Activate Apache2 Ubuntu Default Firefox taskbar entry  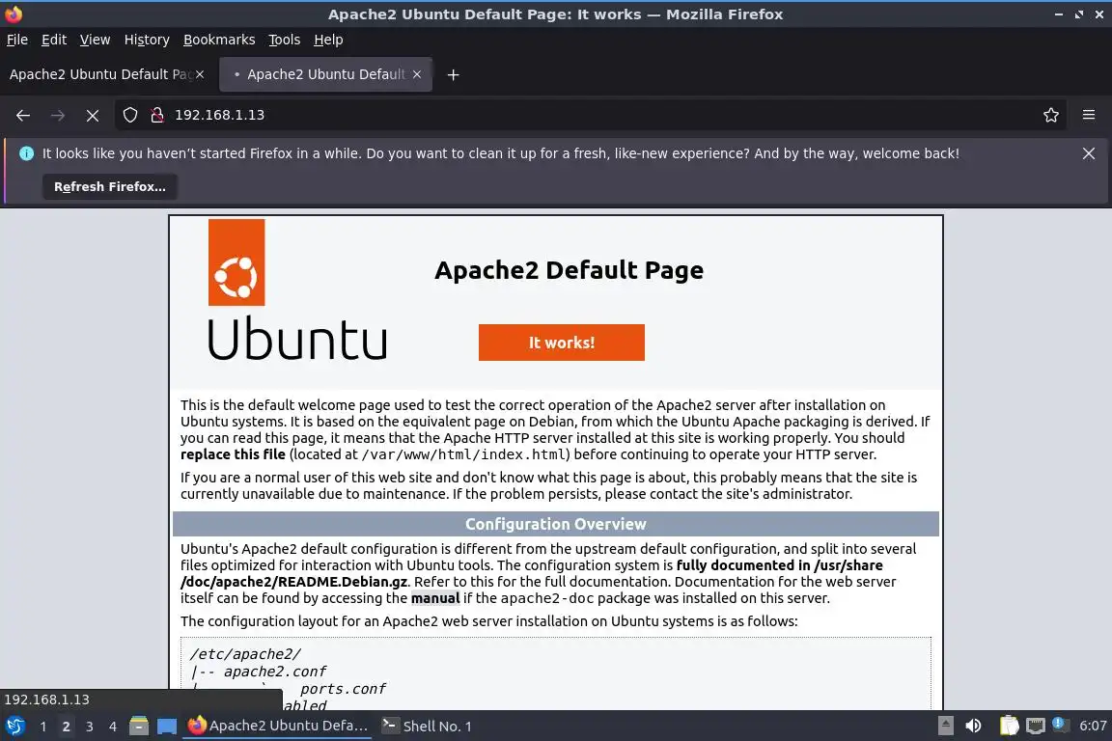(277, 726)
